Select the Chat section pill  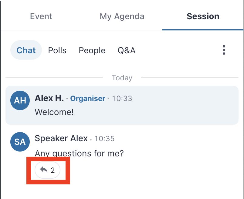[x=26, y=50]
